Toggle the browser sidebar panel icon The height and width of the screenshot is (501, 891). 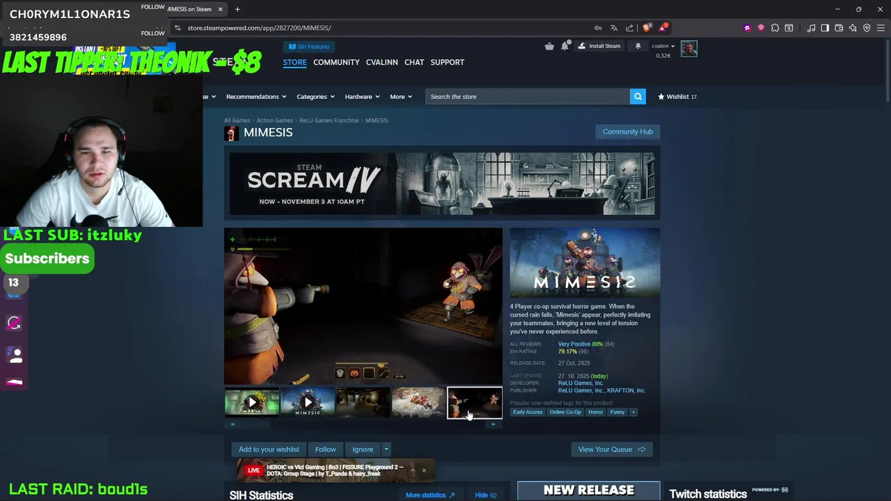(825, 28)
